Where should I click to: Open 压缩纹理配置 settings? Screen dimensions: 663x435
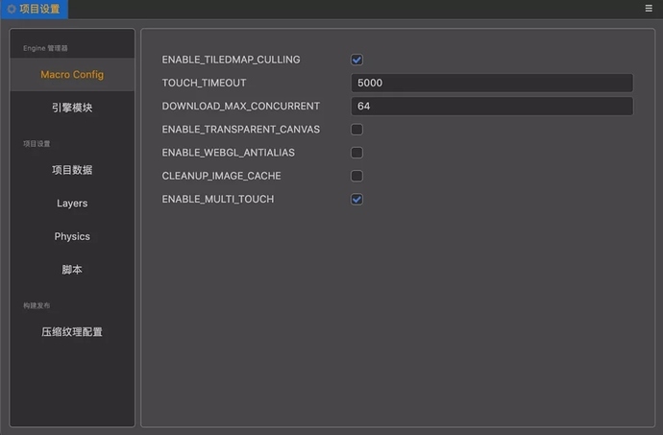click(72, 332)
